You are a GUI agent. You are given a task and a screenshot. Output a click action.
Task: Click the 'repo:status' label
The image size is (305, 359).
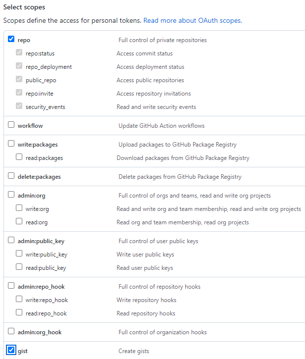[x=40, y=53]
